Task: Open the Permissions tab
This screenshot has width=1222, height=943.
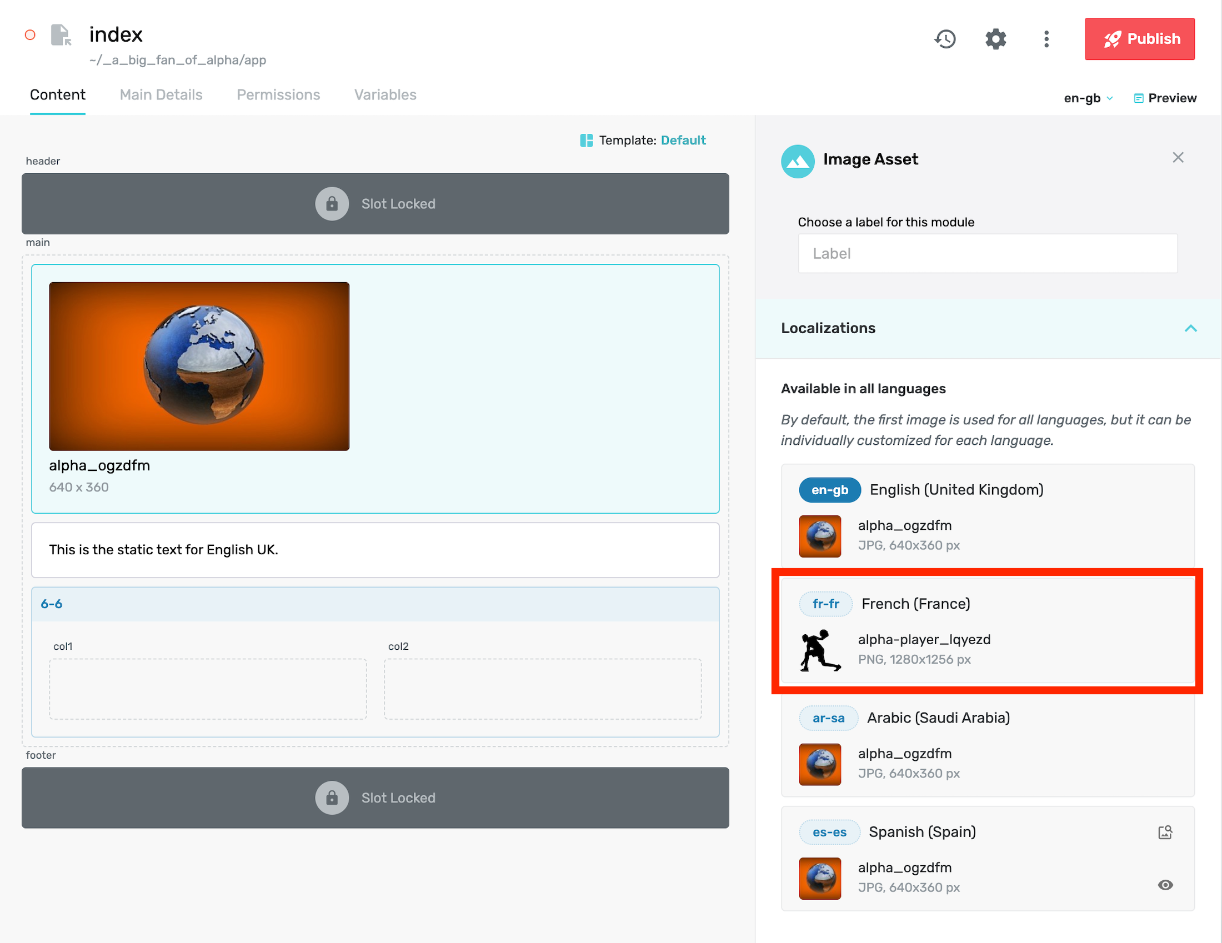Action: [278, 94]
